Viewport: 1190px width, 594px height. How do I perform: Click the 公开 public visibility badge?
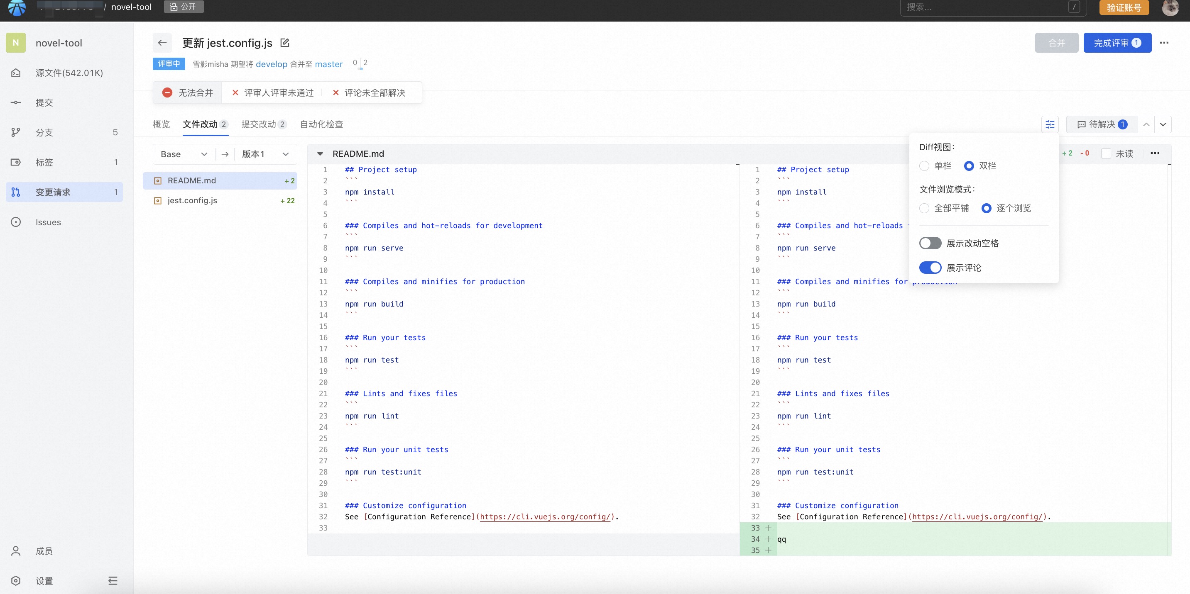(184, 7)
